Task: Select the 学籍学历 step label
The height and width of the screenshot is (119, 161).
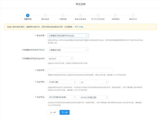Action: (28, 19)
